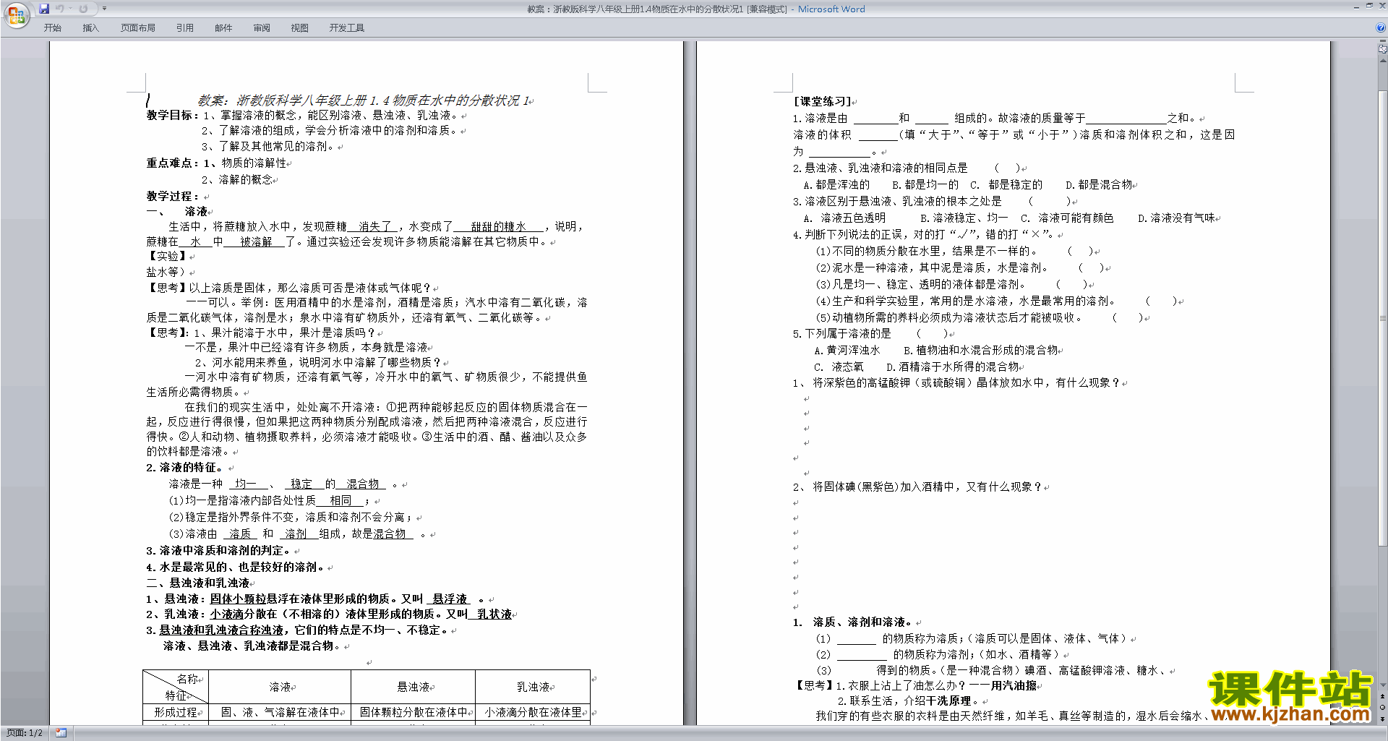Click option A. 黄河浑浊水
Viewport: 1388px width, 741px height.
pos(847,351)
